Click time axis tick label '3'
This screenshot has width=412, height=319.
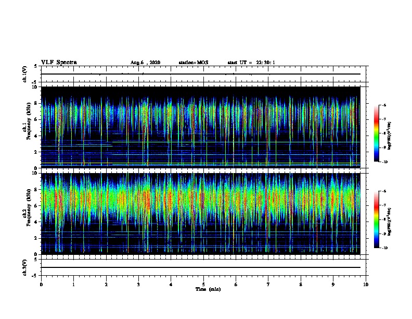tap(138, 285)
